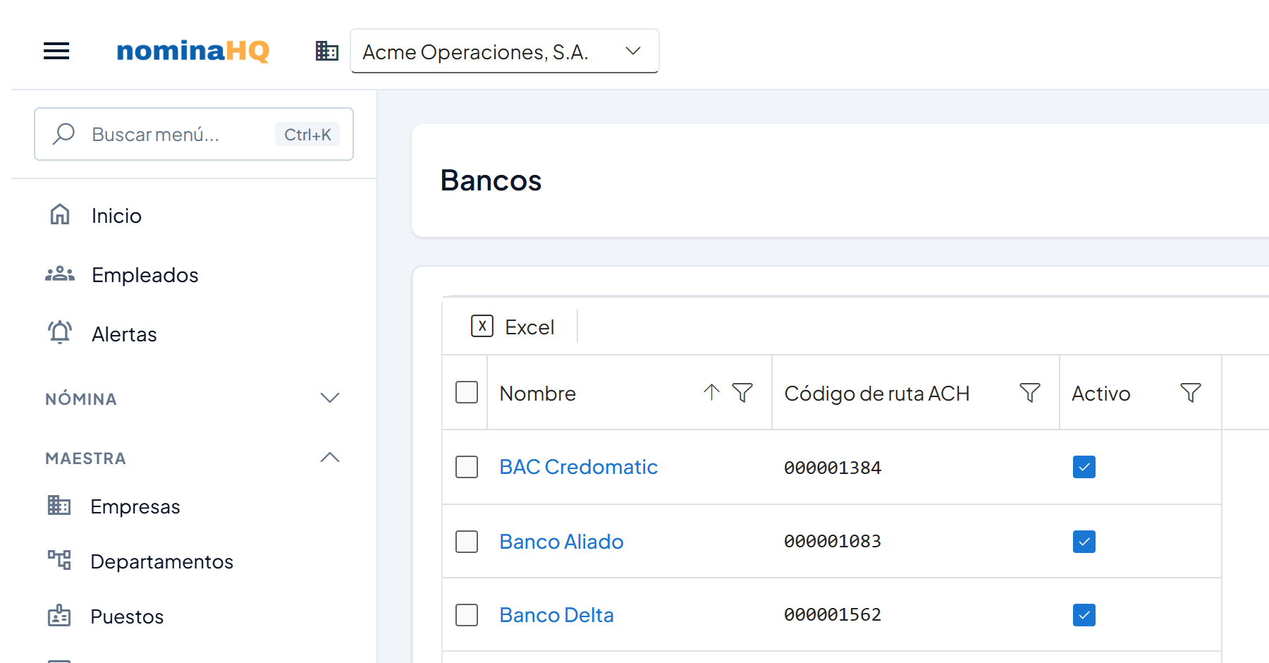Open the Nombre column filter
Viewport: 1269px width, 663px height.
(742, 392)
